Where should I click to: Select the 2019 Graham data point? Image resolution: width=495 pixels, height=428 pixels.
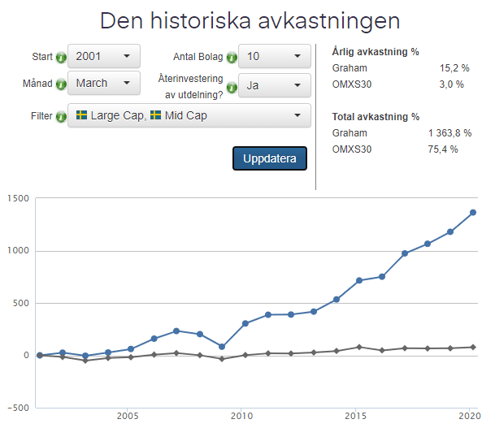point(450,231)
